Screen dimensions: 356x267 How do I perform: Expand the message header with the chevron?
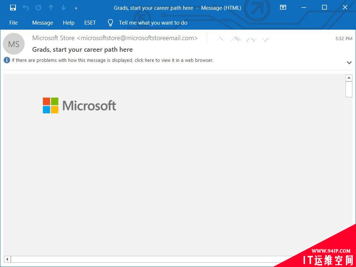tap(349, 63)
